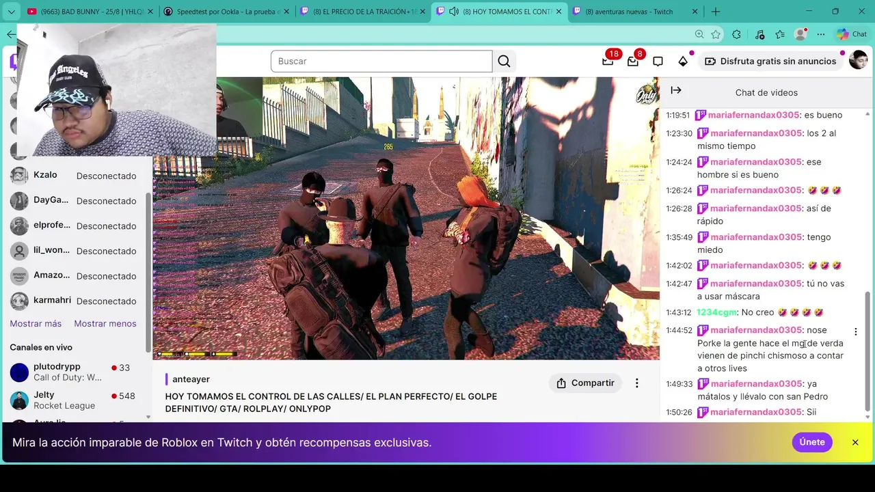Click username 1234cgm in chat
The image size is (875, 492).
click(x=716, y=312)
